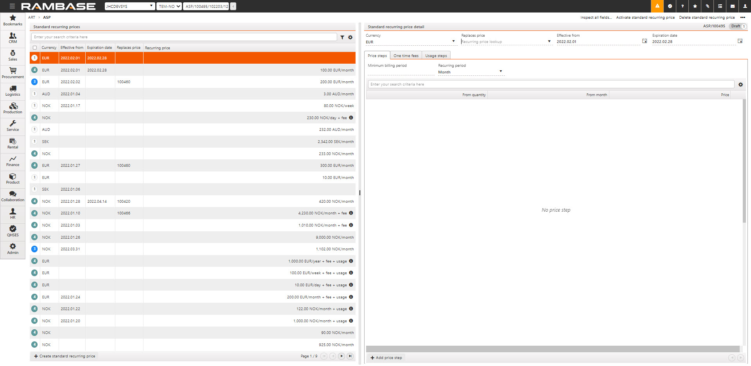Screen dimensions: 751x366
Task: Click Activate standard recurring price
Action: 645,18
